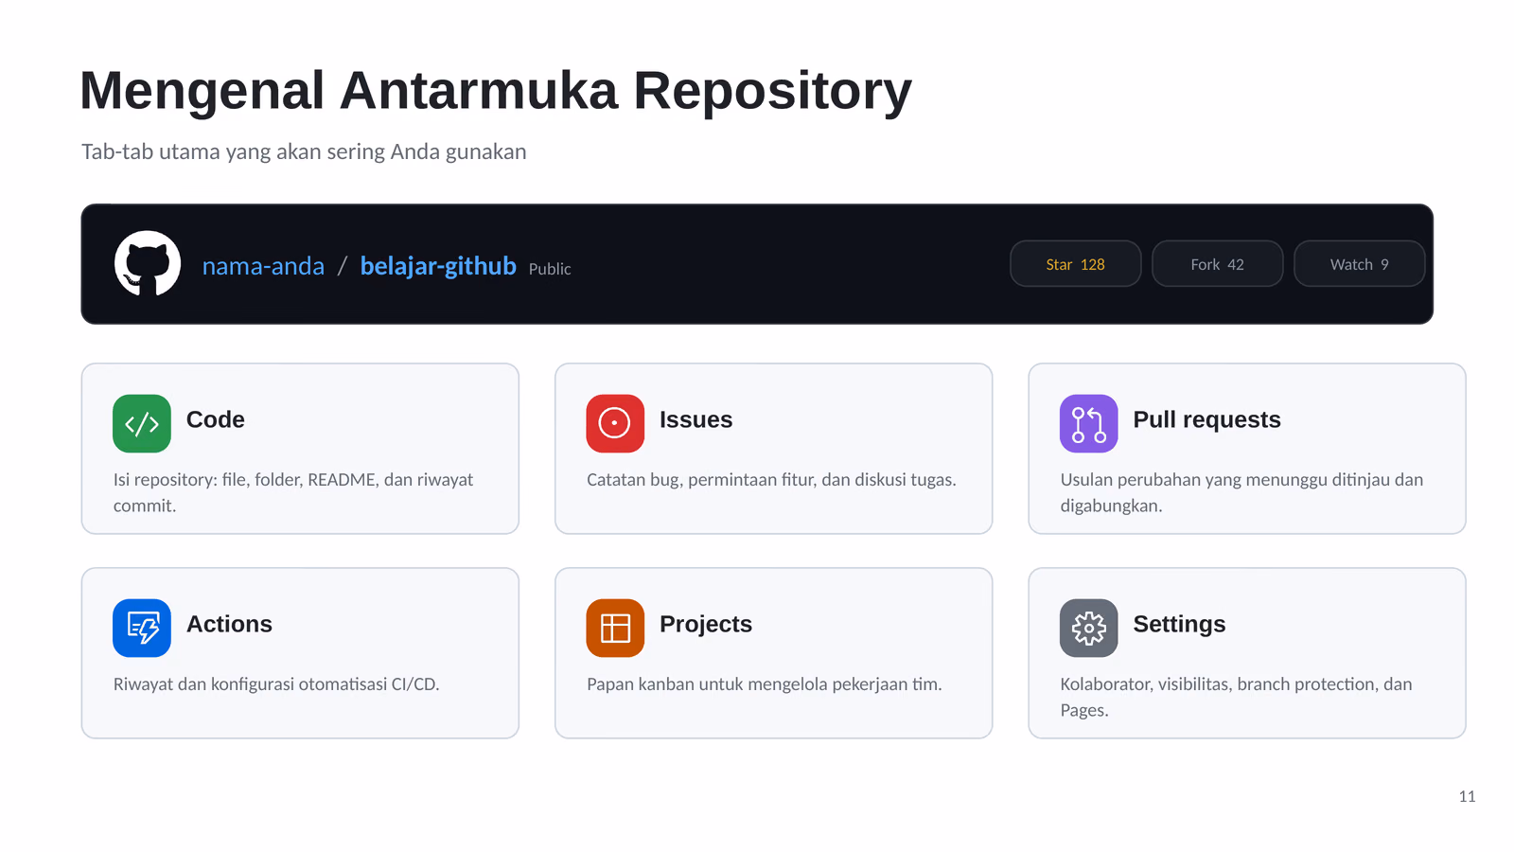
Task: Click the GitHub Octocat logo
Action: [x=148, y=263]
